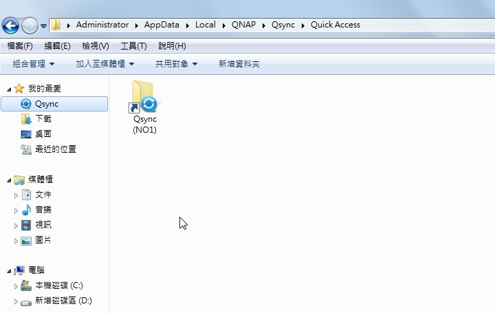This screenshot has height=313, width=495.
Task: Open the 檢視(V) menu
Action: coord(96,46)
